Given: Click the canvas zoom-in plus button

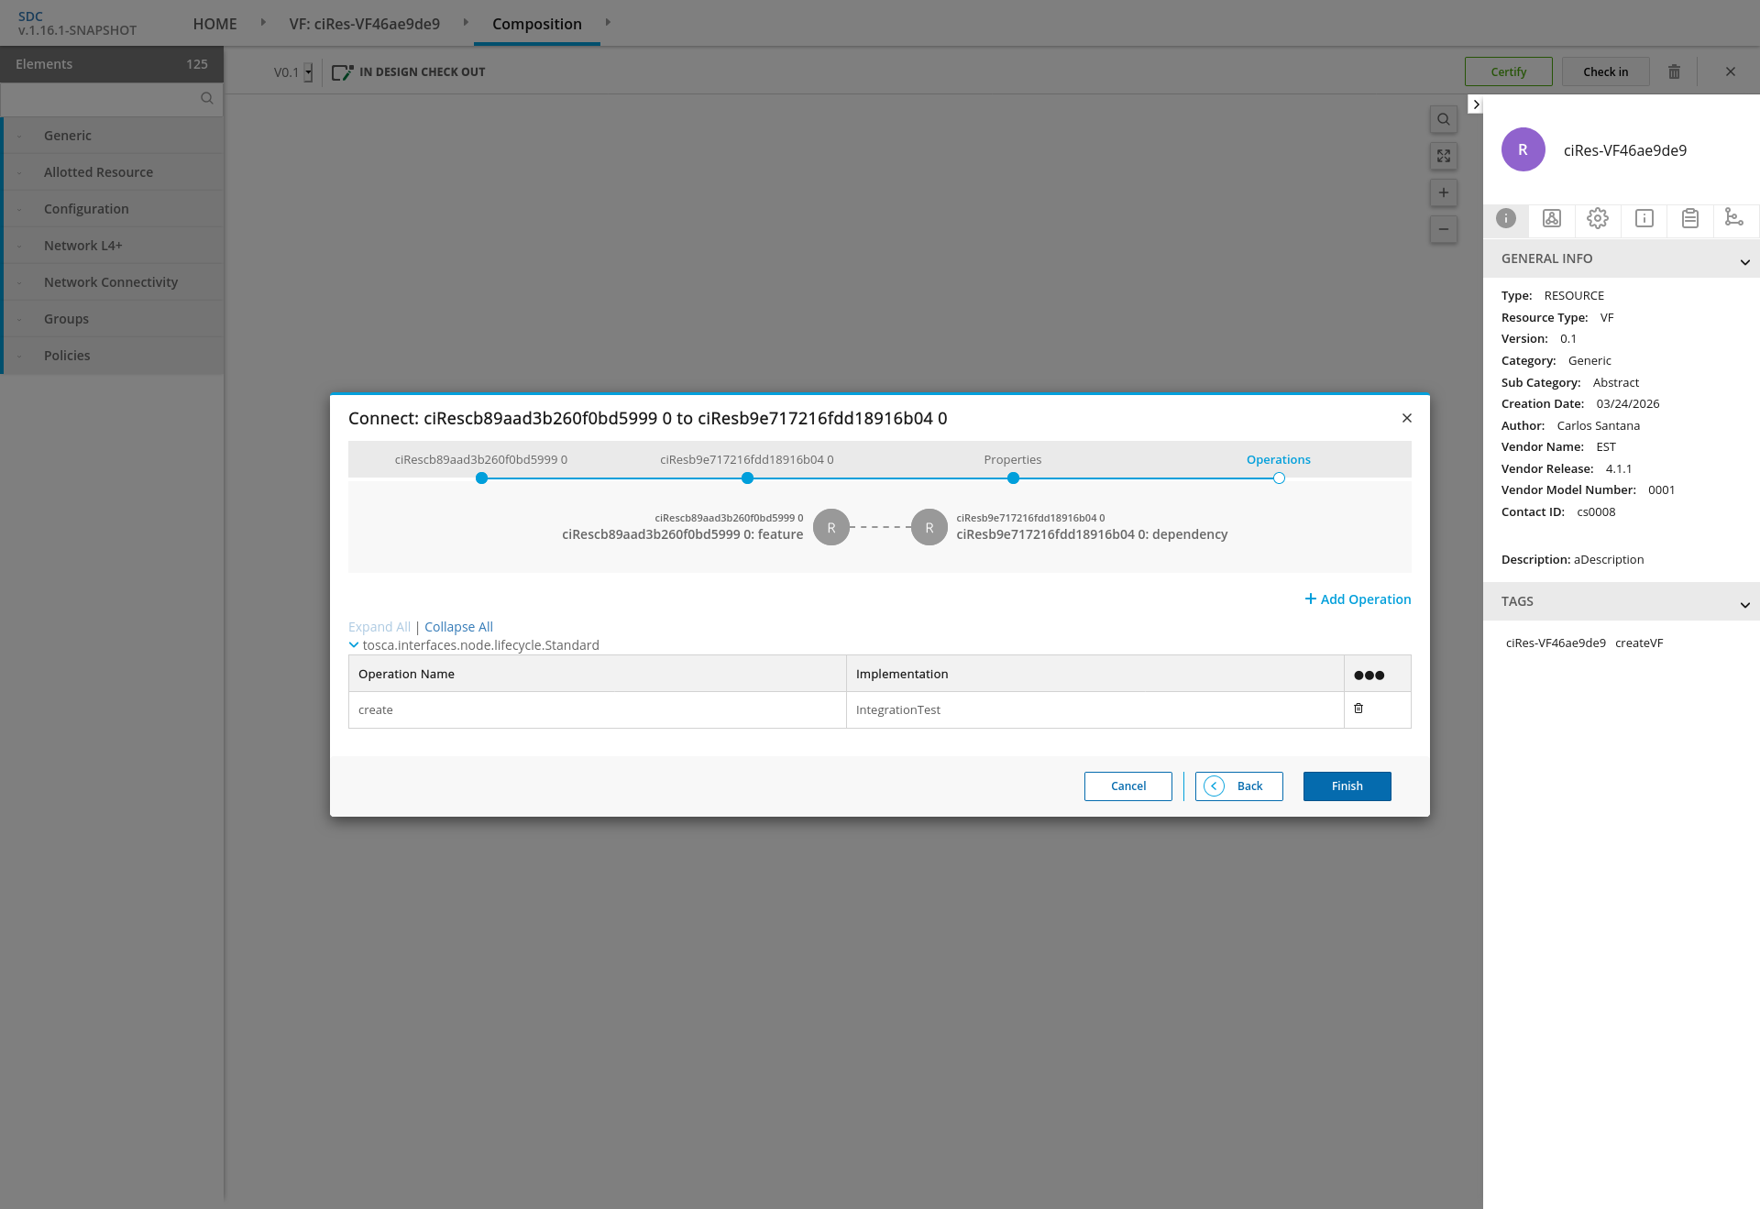Looking at the screenshot, I should [1443, 192].
